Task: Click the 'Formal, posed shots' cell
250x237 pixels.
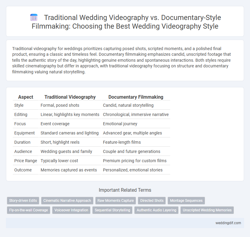Action: tap(70, 105)
